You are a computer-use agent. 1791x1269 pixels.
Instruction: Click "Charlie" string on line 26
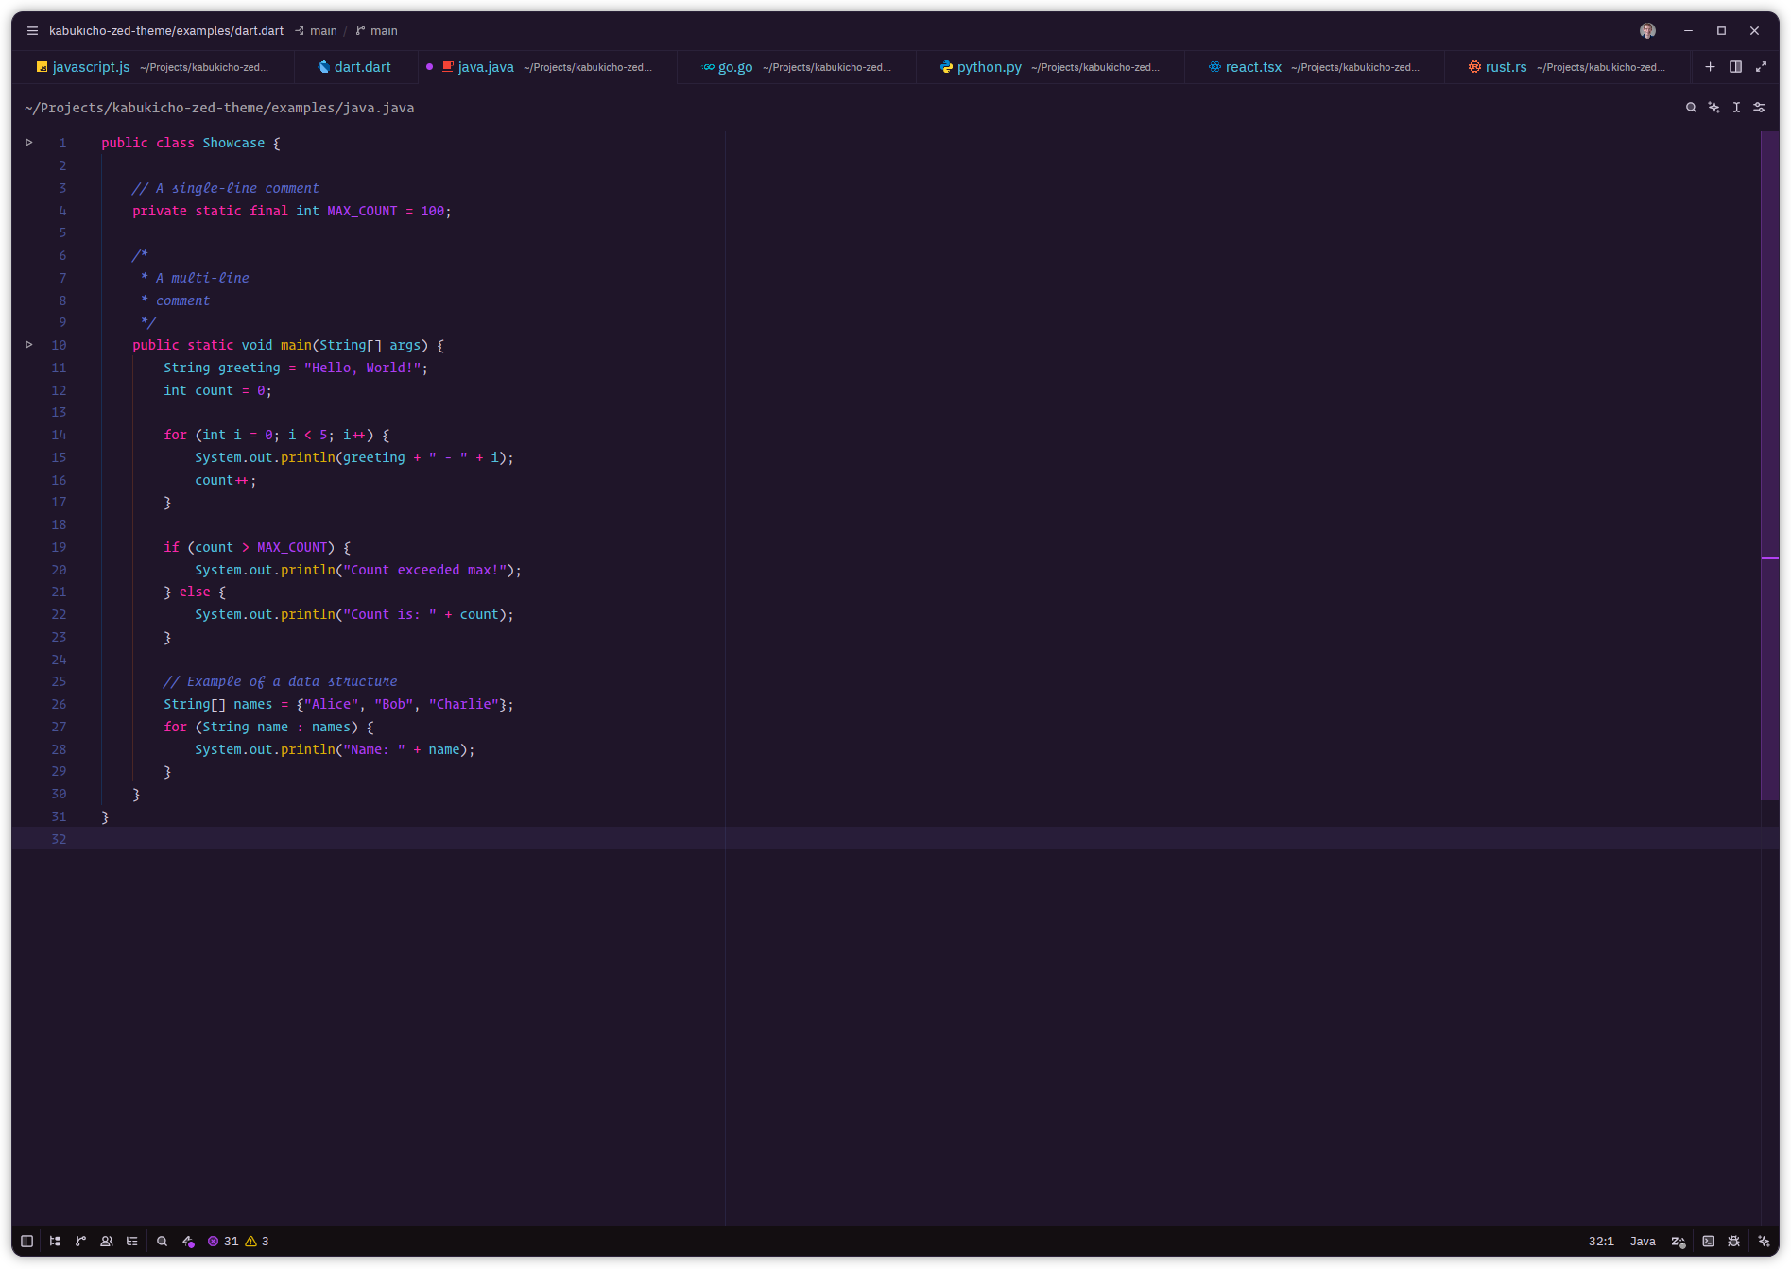pos(463,704)
